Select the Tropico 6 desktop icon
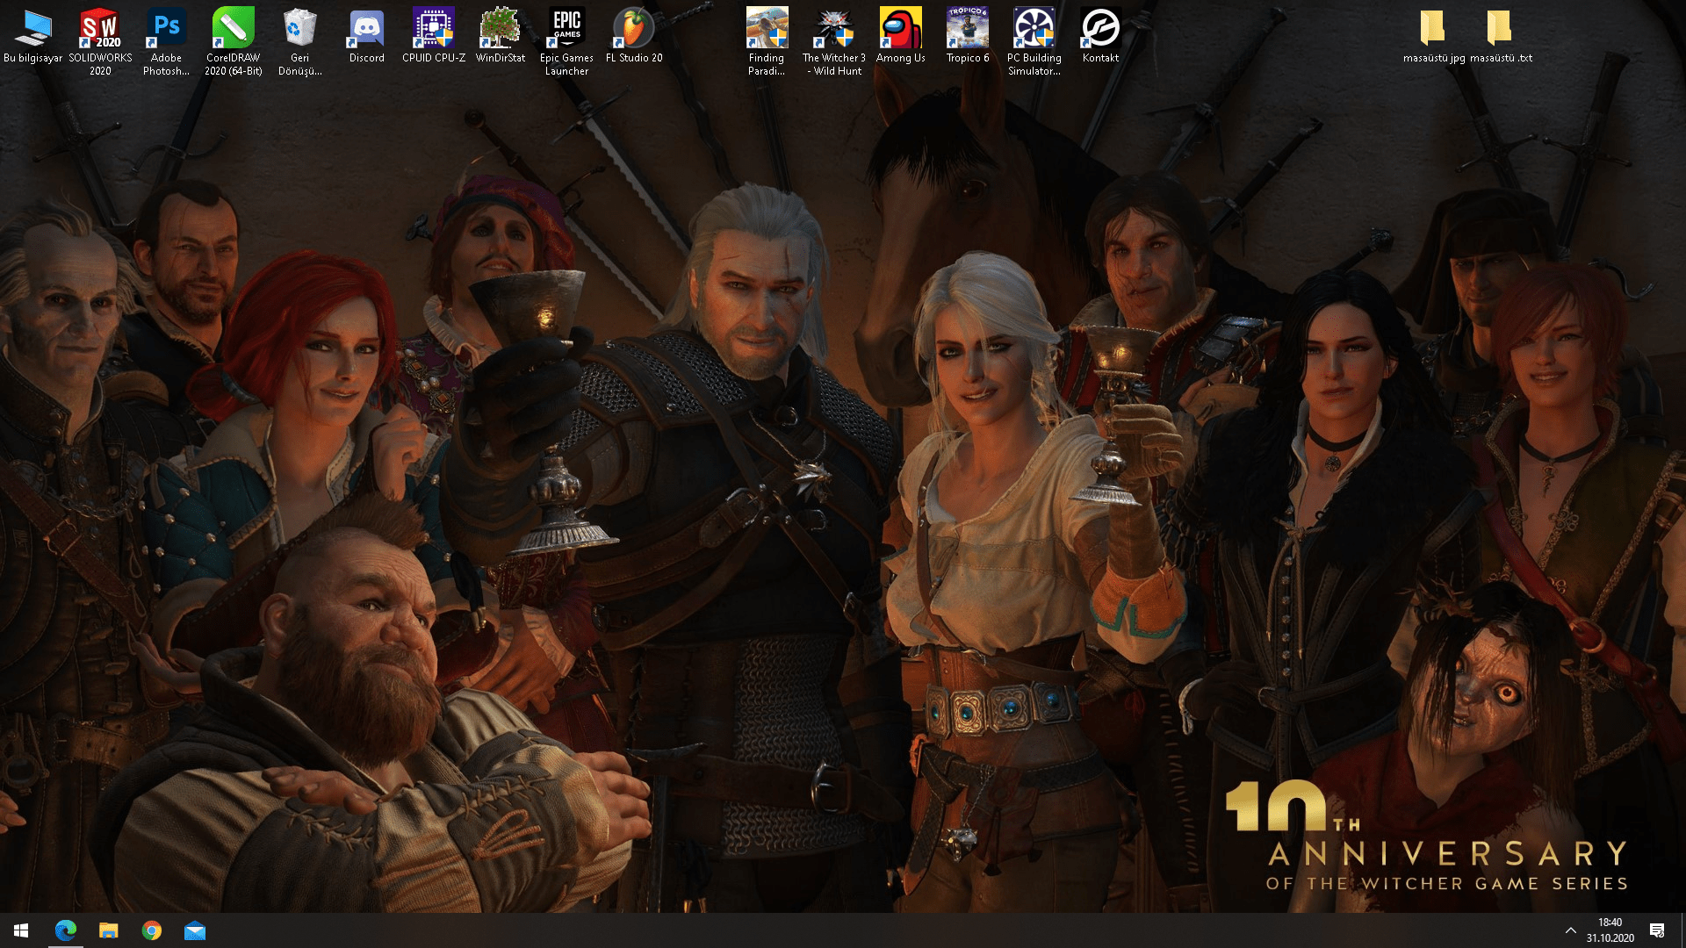1686x948 pixels. point(967,29)
